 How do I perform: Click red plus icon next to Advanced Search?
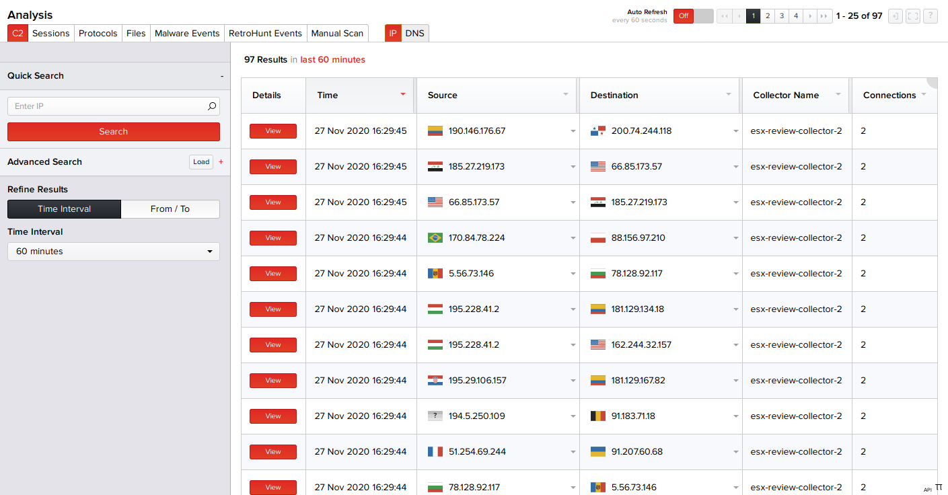point(221,162)
